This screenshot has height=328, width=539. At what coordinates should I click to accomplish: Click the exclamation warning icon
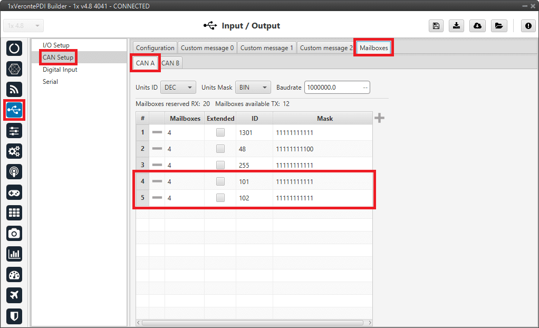click(528, 26)
